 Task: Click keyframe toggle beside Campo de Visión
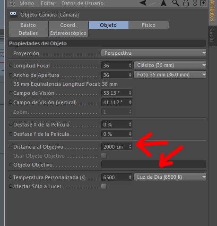10,93
